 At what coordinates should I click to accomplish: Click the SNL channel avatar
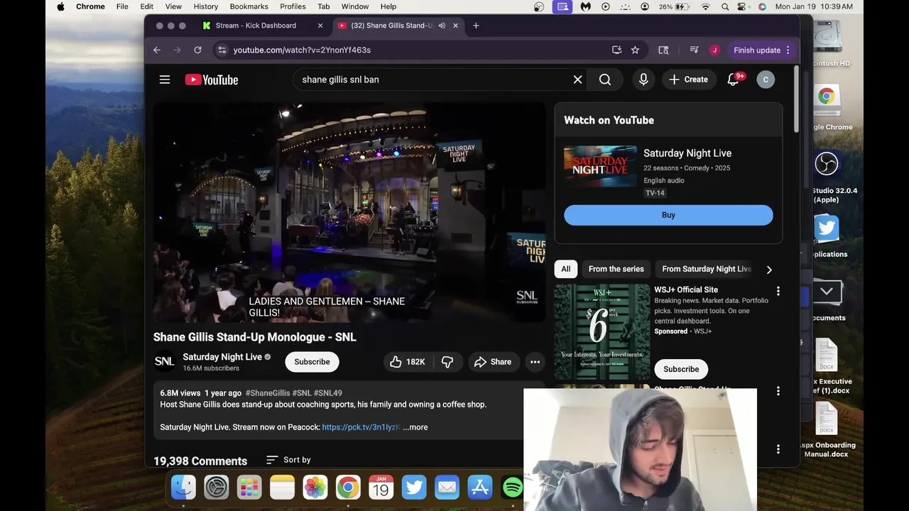click(165, 362)
